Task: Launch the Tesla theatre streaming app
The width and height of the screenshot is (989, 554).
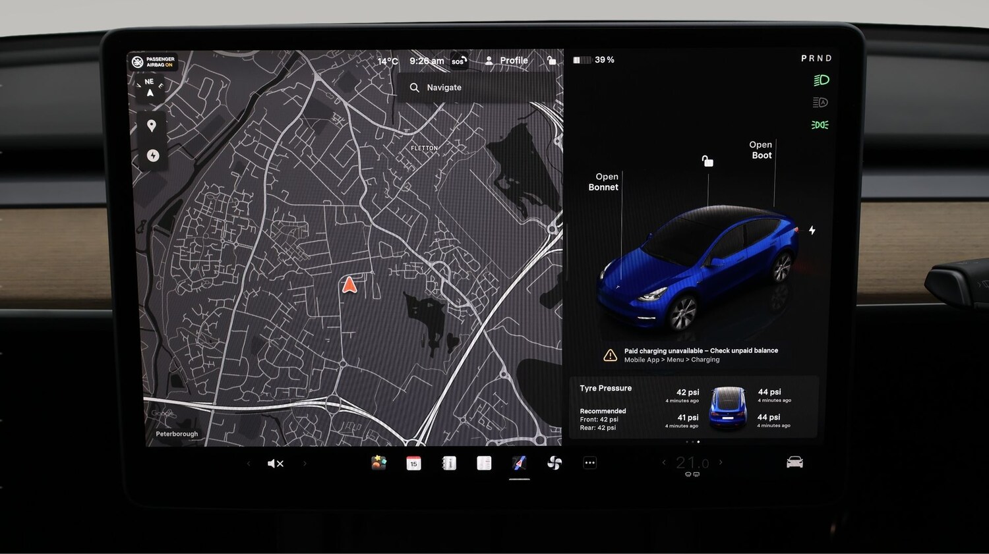Action: (x=485, y=463)
